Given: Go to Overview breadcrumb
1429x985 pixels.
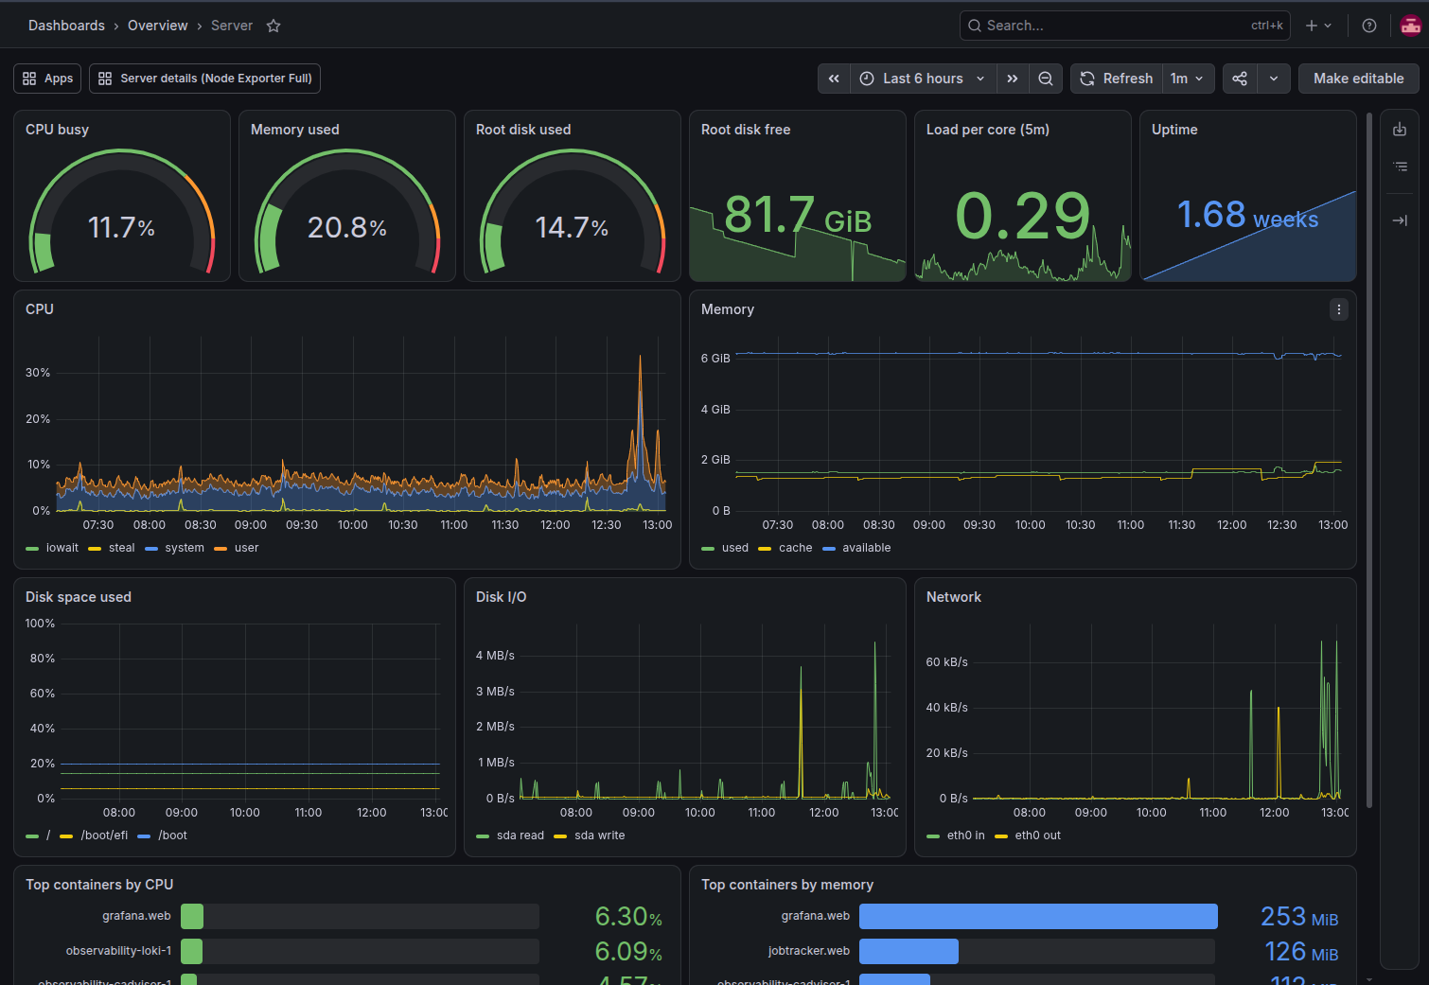Looking at the screenshot, I should [158, 26].
